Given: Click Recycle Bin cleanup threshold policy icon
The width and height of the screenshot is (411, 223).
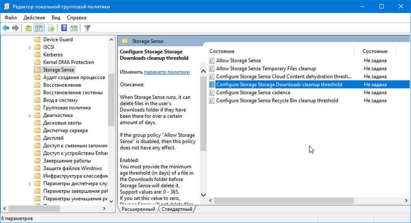Looking at the screenshot, I should point(212,100).
